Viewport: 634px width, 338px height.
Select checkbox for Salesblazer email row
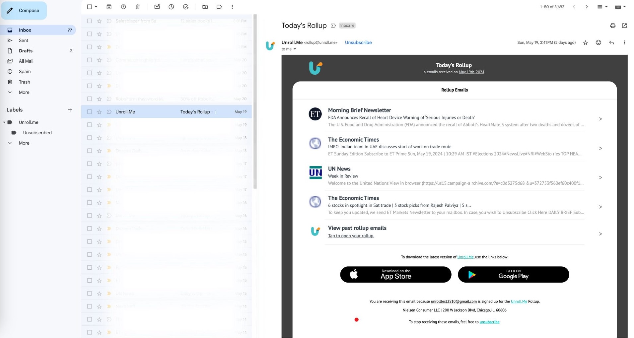(90, 21)
